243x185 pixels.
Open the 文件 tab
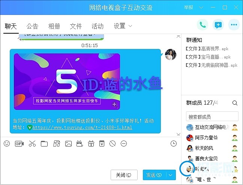pos(76,26)
